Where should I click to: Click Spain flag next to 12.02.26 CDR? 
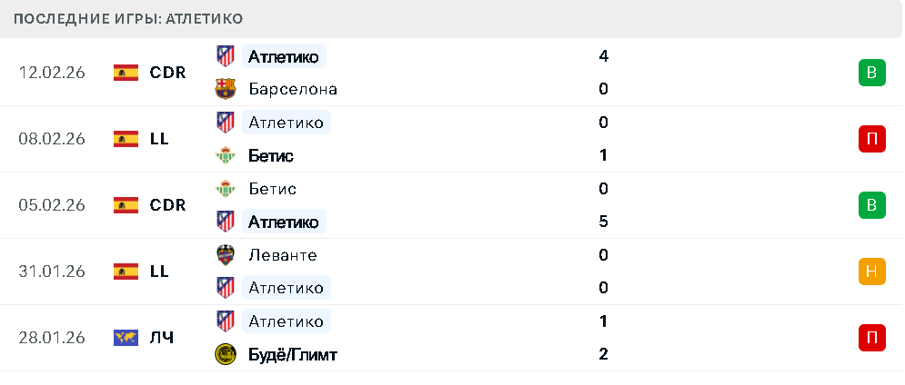point(126,73)
